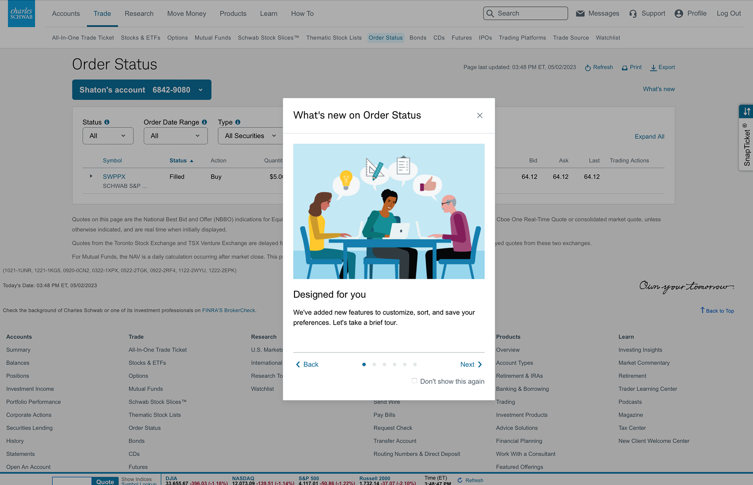753x485 pixels.
Task: Click the Order Date Range info icon
Action: click(x=204, y=122)
